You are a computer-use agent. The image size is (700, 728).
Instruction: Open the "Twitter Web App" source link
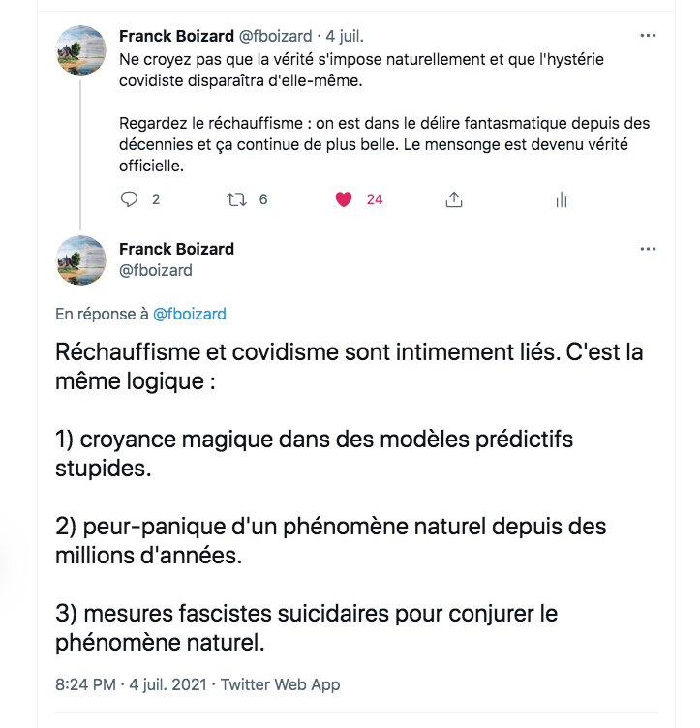coord(281,684)
